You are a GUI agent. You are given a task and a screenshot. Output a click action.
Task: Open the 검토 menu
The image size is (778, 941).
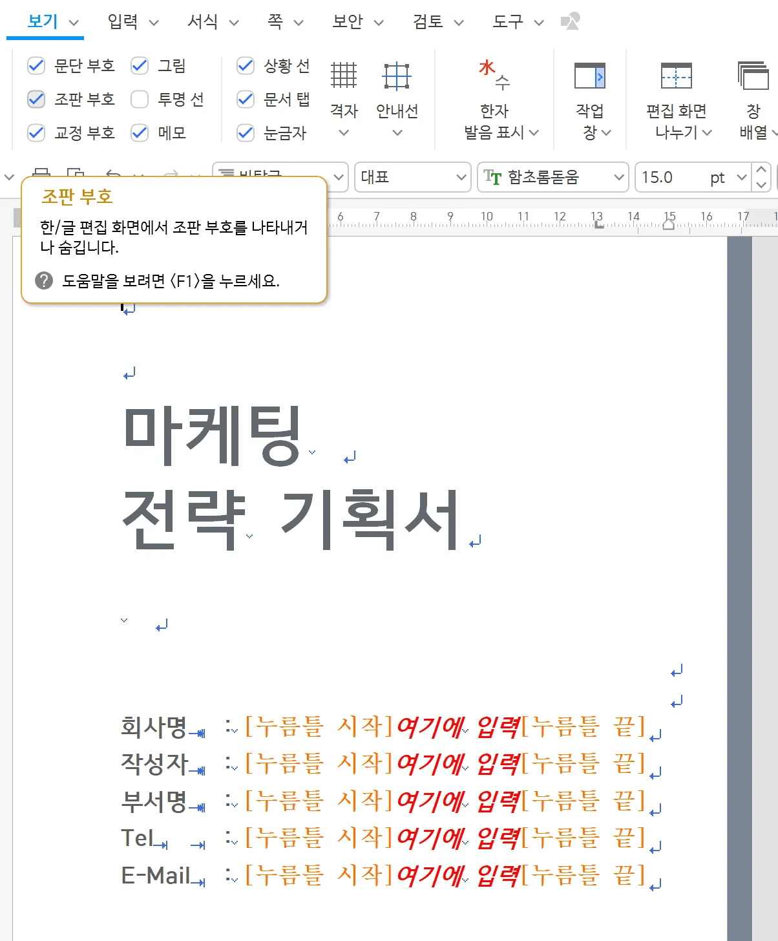coord(426,21)
